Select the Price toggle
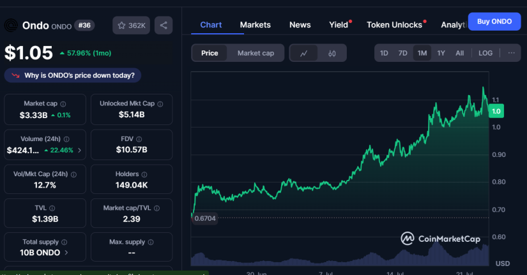Viewport: 527px width, 275px height. [210, 53]
